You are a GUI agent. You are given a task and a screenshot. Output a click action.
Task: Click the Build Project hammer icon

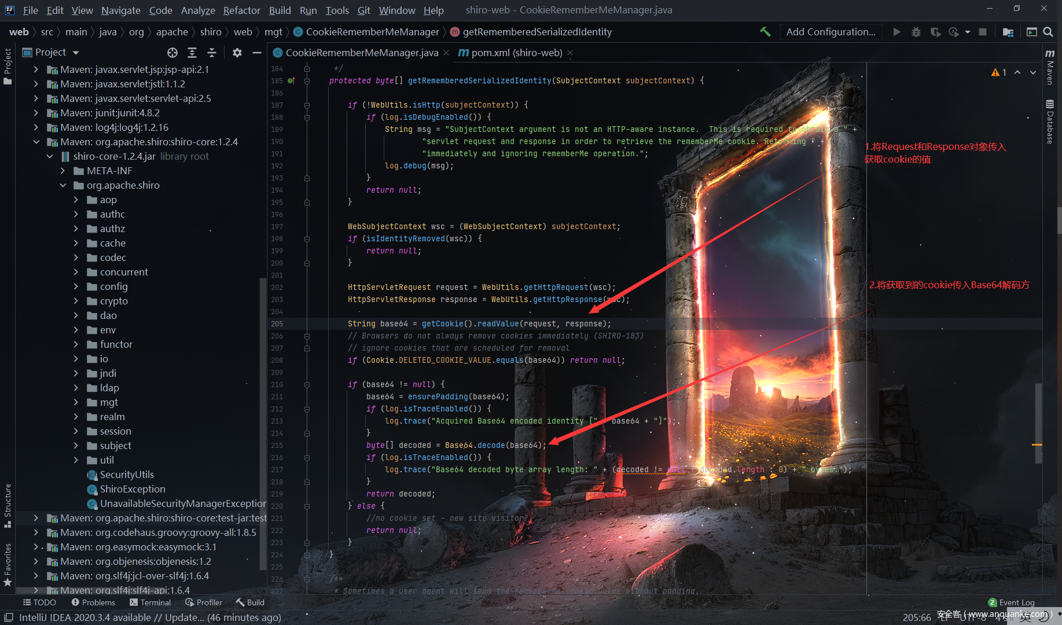point(765,32)
